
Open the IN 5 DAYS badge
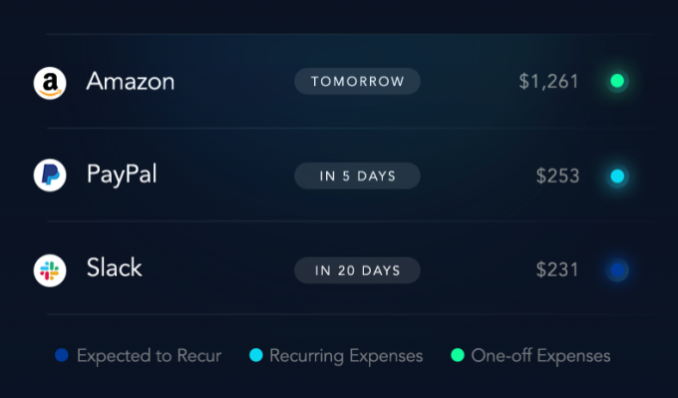[x=357, y=176]
